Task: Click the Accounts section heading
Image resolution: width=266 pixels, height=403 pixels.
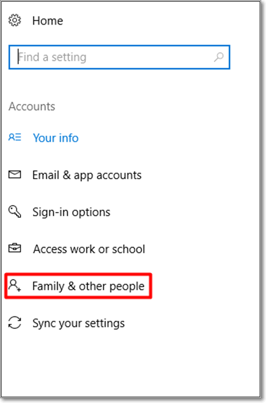Action: click(x=32, y=107)
